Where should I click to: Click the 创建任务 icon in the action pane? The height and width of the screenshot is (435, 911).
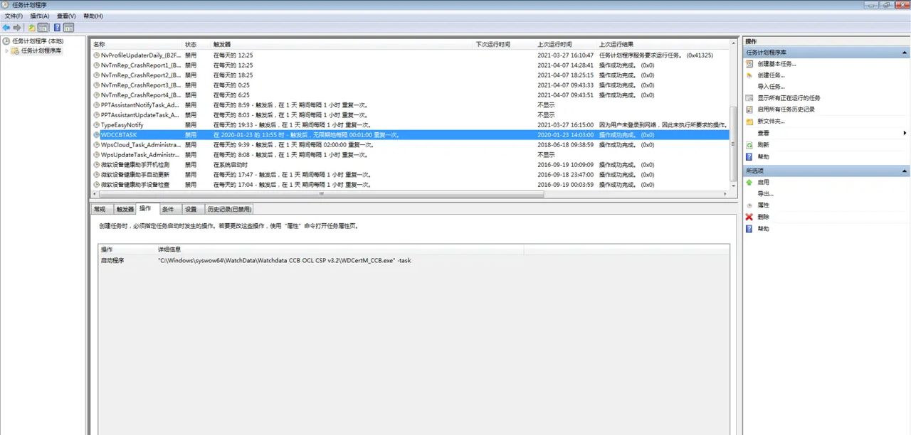(x=749, y=75)
